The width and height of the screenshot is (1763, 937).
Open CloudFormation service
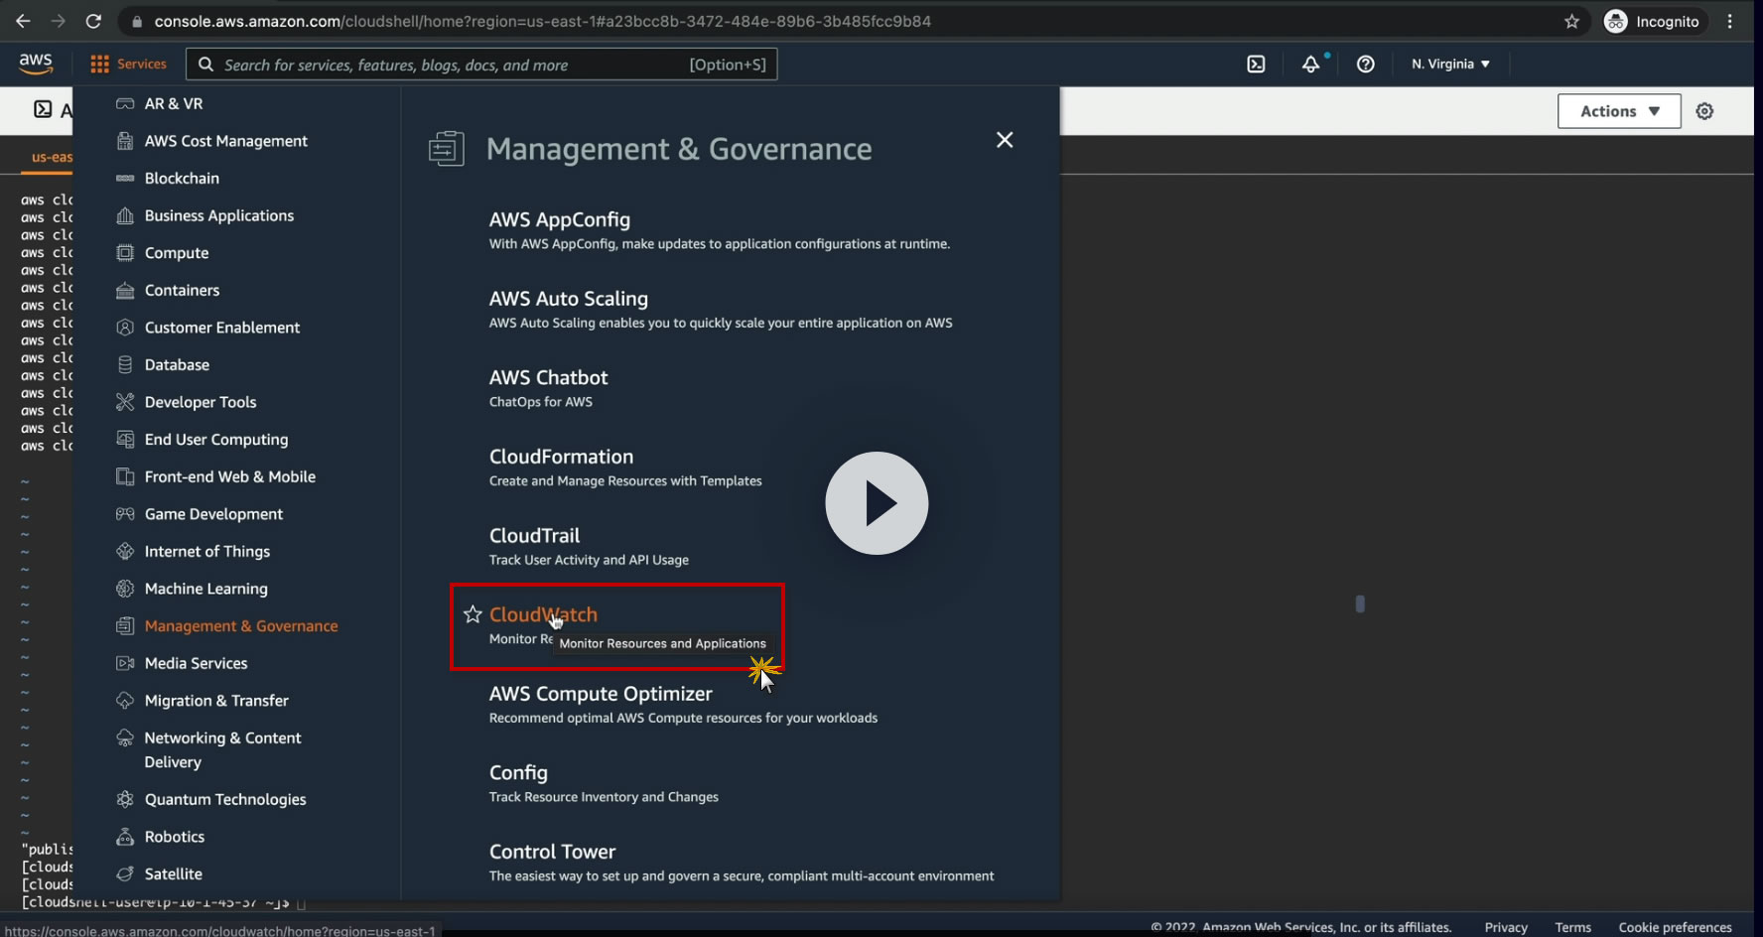(x=561, y=457)
